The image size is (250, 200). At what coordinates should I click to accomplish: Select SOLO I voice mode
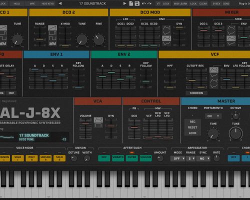coord(17,158)
